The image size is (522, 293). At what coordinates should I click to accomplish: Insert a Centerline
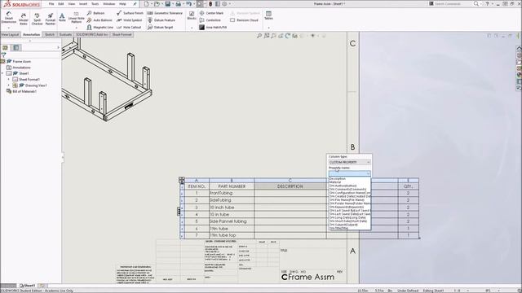[210, 20]
